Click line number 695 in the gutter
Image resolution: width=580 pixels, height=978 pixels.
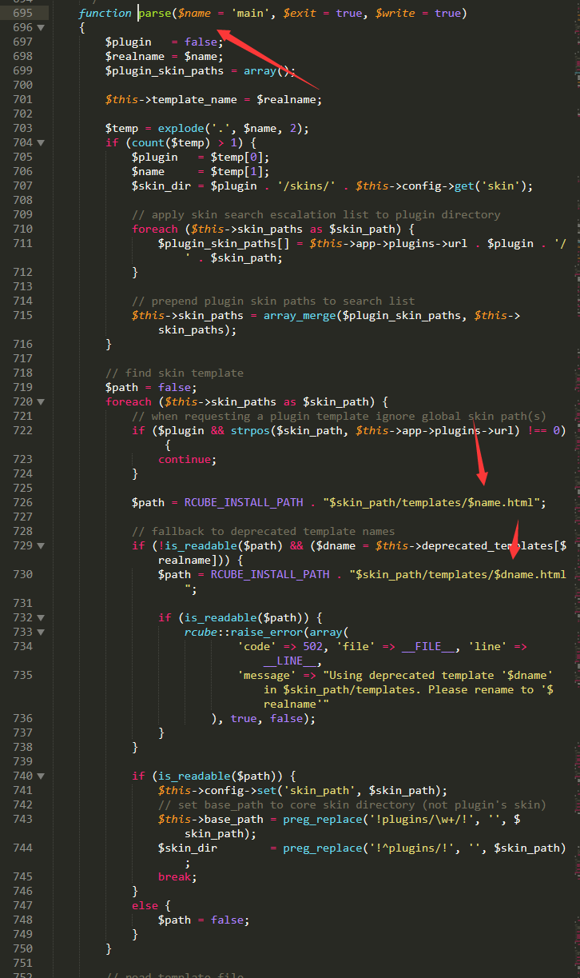23,13
